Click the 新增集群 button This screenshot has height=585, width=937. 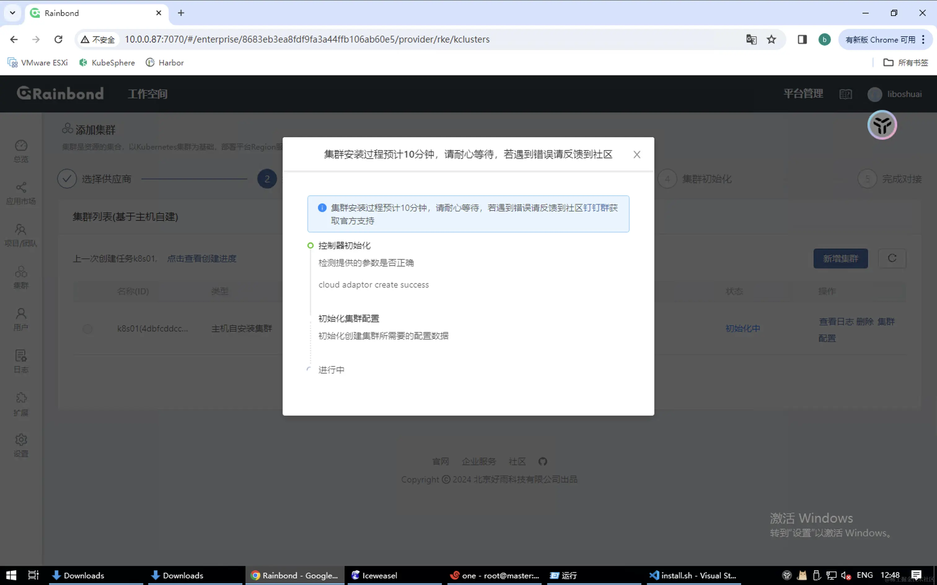click(x=840, y=258)
